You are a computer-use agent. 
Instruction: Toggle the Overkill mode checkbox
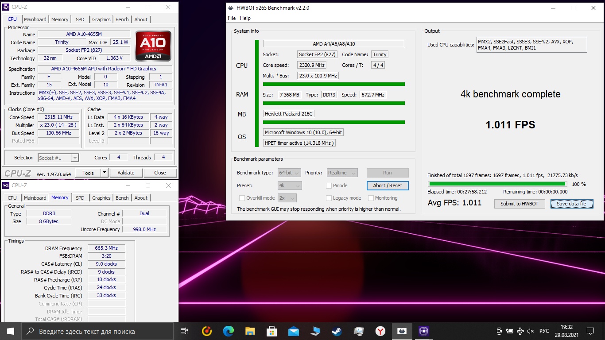click(242, 198)
